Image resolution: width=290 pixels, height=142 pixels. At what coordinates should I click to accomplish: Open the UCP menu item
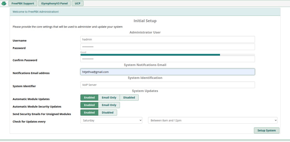[x=78, y=4]
